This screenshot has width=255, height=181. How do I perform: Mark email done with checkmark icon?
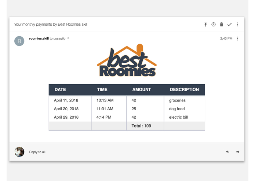click(x=229, y=25)
